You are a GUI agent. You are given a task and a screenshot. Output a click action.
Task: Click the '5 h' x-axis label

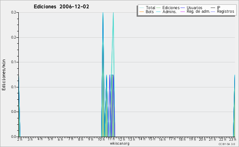[50, 139]
